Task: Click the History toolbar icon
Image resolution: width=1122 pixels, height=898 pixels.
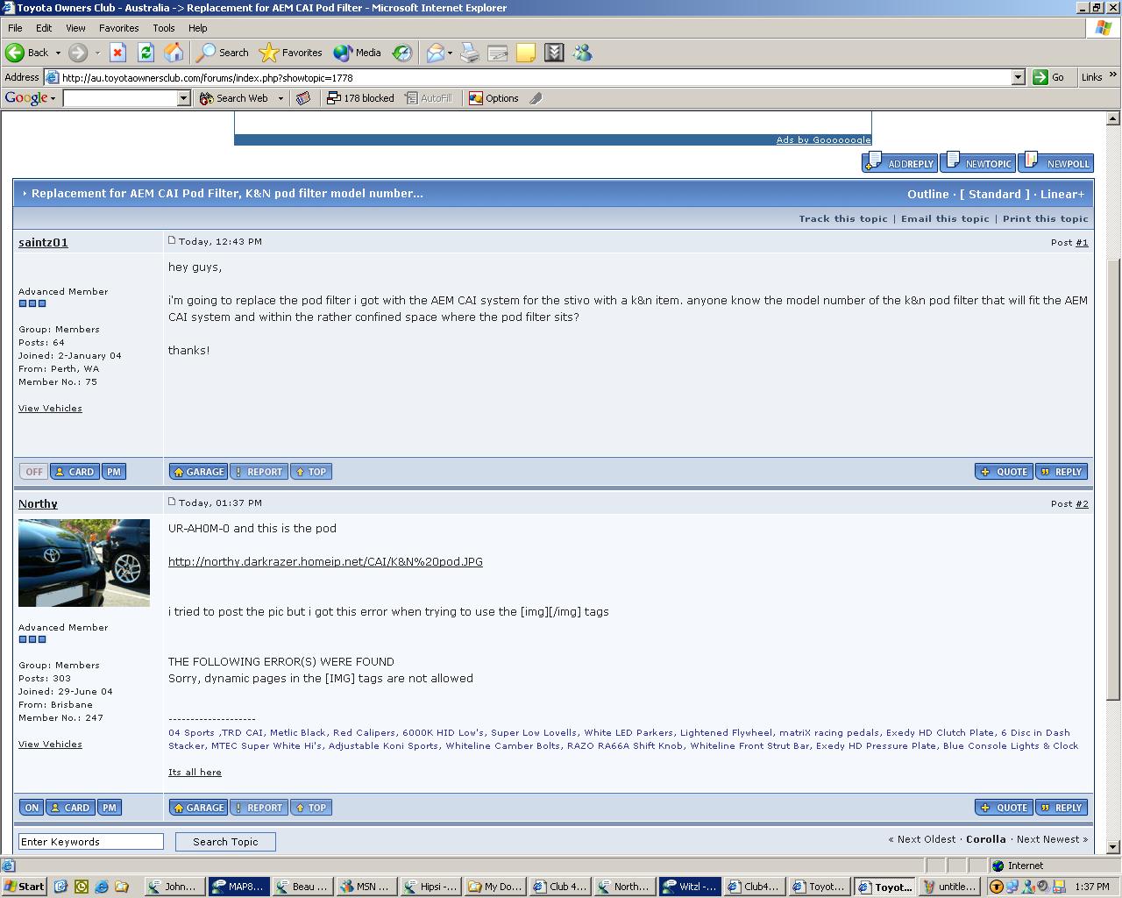Action: tap(401, 53)
